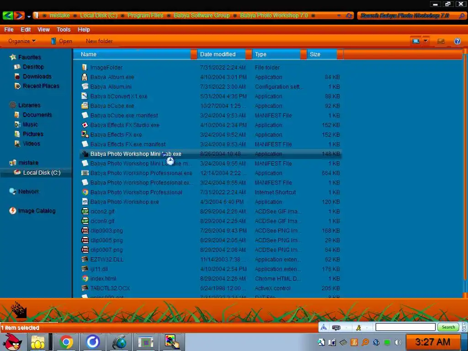Click the volume speaker tray icon
Screen dimensions: 468x351
(398, 342)
